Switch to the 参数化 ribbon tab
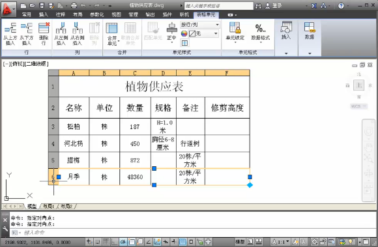The image size is (378, 247). click(x=96, y=15)
